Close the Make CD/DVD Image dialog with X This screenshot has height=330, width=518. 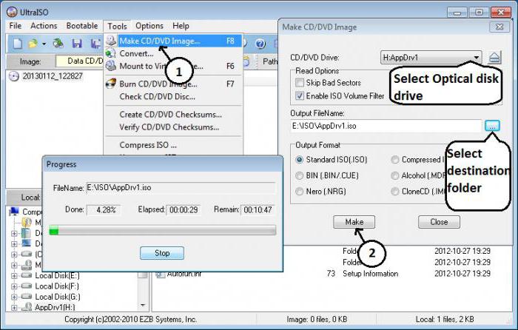tap(499, 27)
